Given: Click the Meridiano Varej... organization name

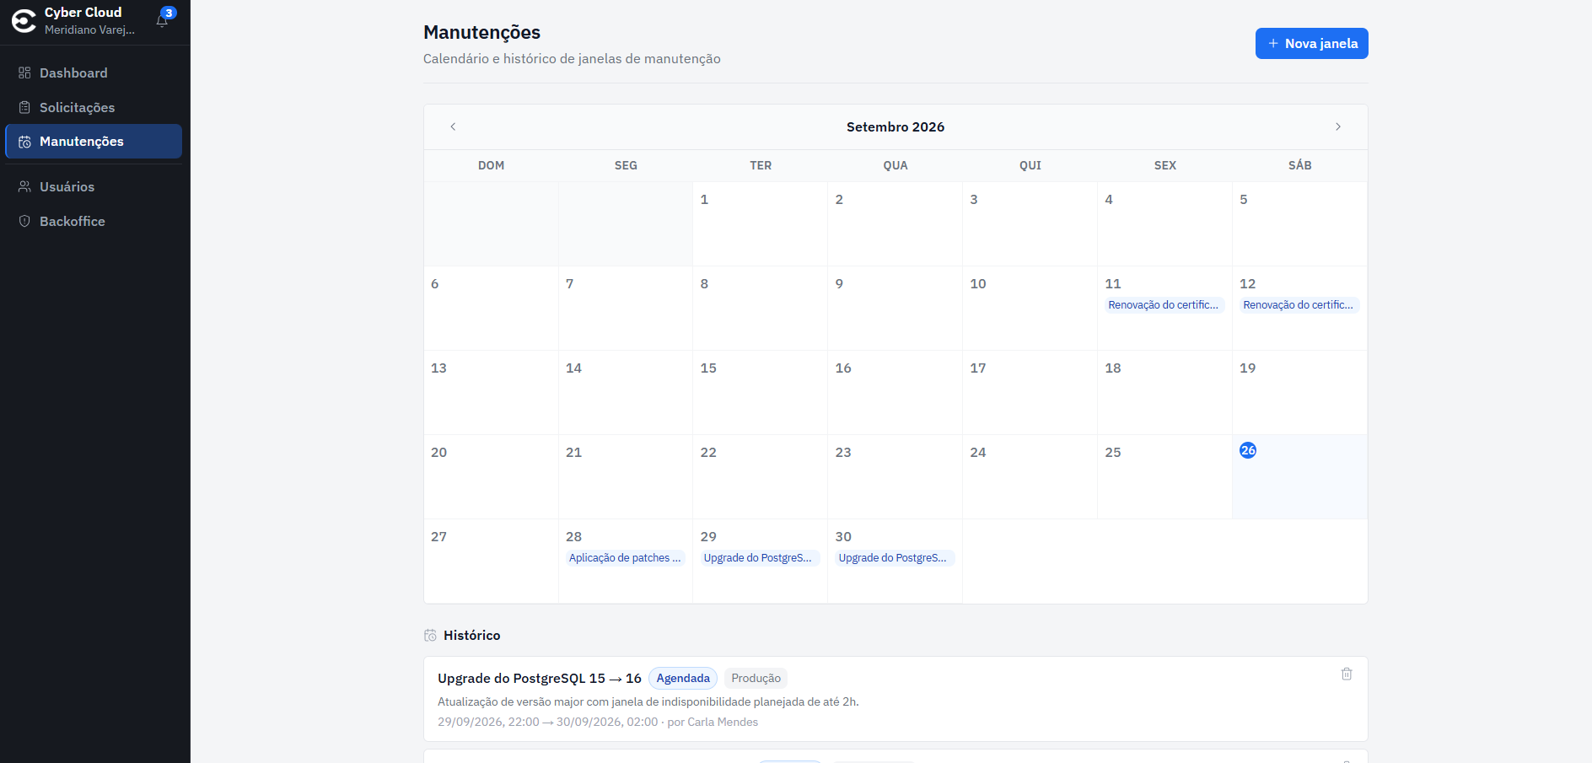Looking at the screenshot, I should tap(89, 30).
